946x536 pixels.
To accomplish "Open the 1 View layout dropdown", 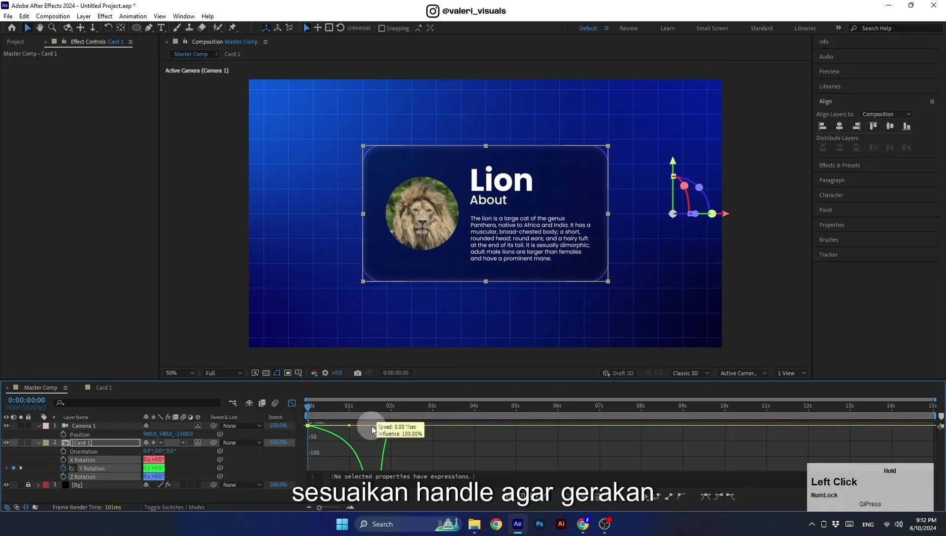I will (x=791, y=373).
